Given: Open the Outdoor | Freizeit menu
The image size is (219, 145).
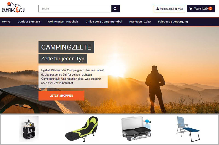Looking at the screenshot, I should tap(29, 22).
